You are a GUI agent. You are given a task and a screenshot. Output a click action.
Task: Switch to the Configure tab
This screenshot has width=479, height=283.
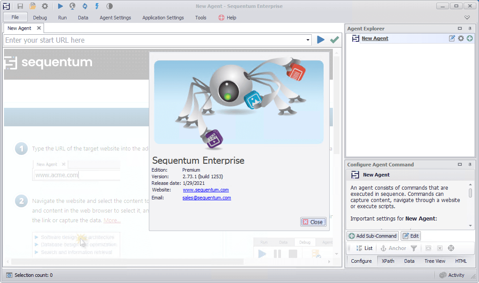361,261
